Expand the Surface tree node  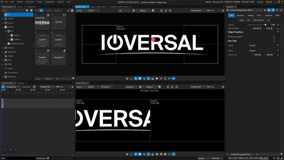pos(3,48)
